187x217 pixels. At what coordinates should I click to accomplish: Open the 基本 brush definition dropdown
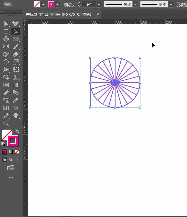tap(171, 4)
